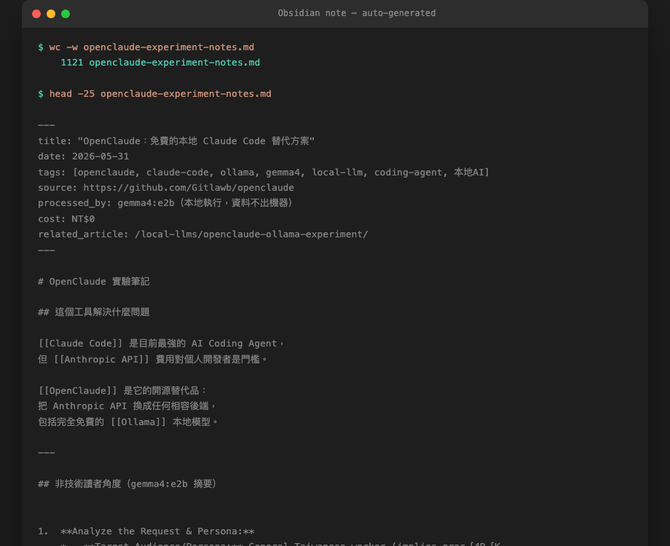Click the green maximize window button

(66, 14)
